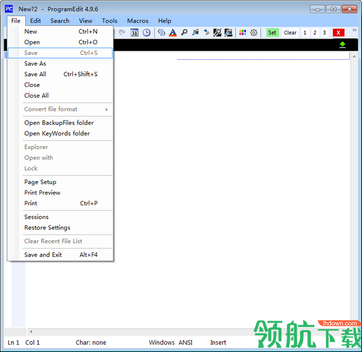Image resolution: width=362 pixels, height=352 pixels.
Task: Choose Open from the File menu
Action: [60, 42]
